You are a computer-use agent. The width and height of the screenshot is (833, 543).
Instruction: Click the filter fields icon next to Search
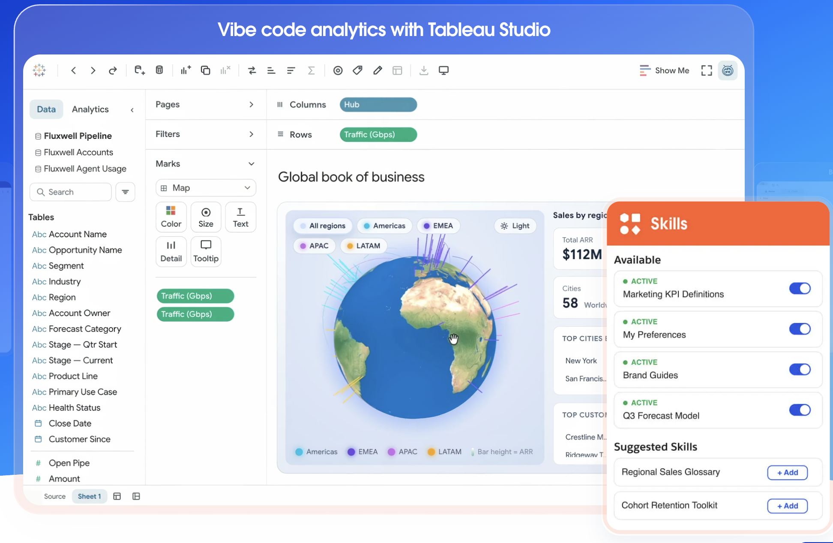click(x=126, y=192)
